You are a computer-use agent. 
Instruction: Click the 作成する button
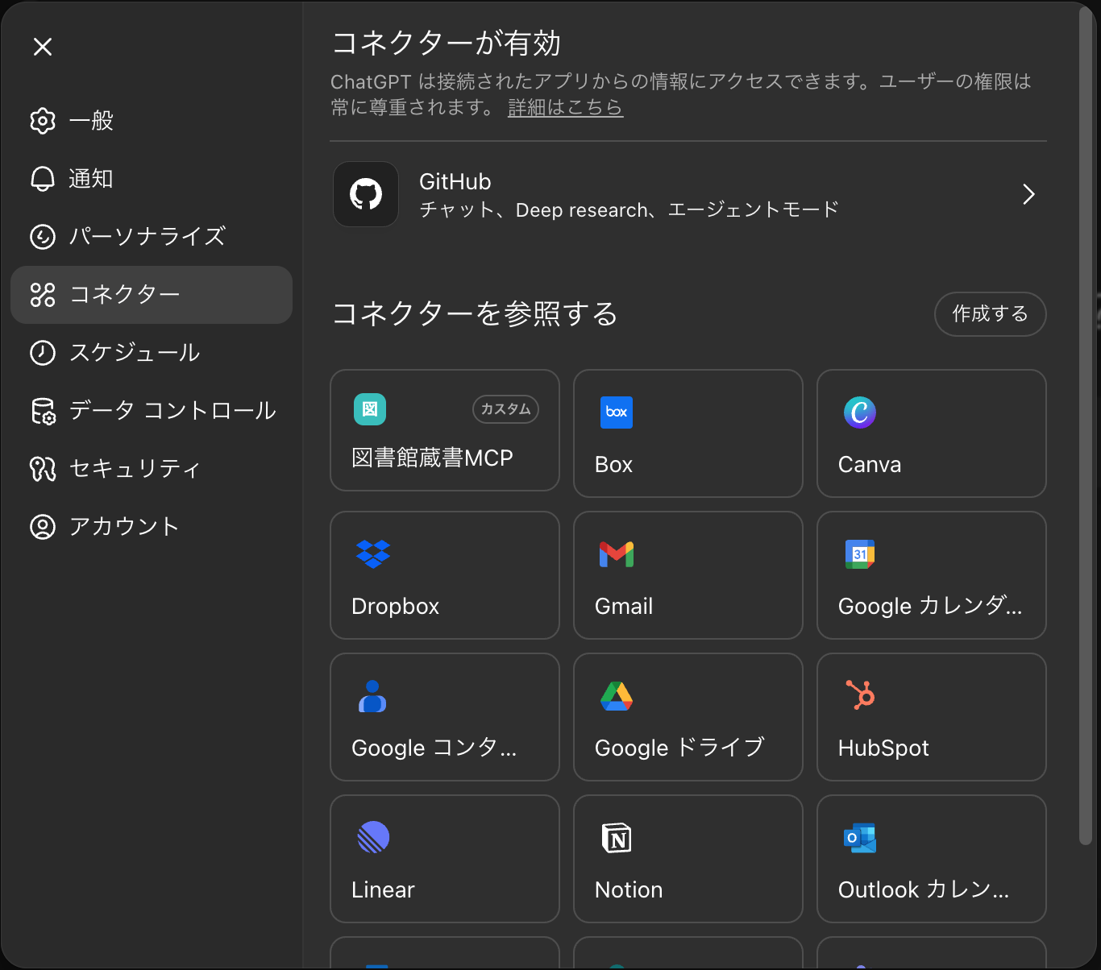pos(990,314)
